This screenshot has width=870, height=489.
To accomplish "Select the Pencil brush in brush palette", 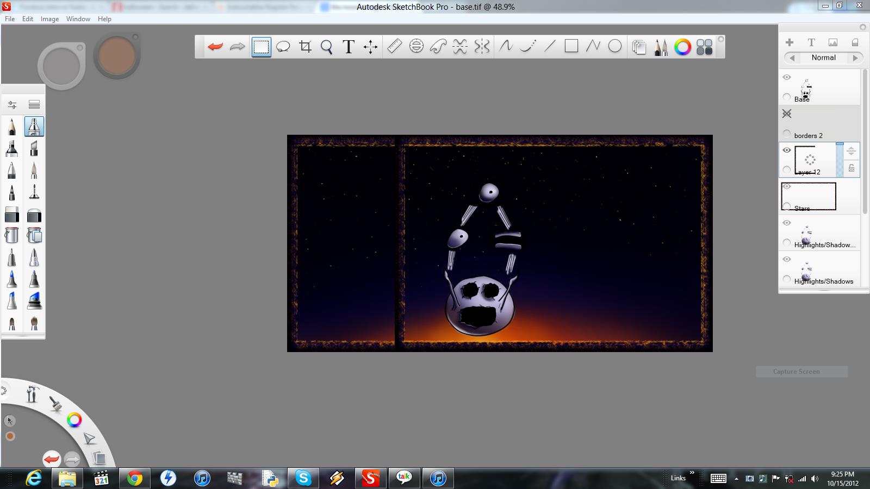I will pyautogui.click(x=12, y=127).
